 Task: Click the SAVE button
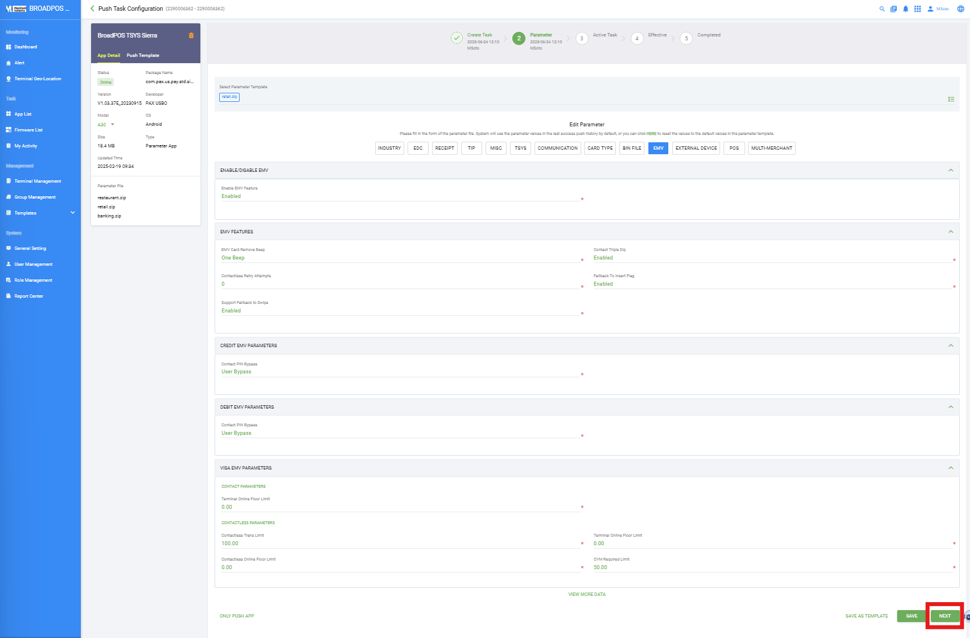point(911,616)
